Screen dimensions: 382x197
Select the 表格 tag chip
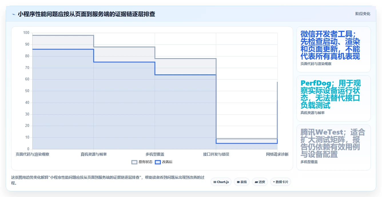click(242, 182)
